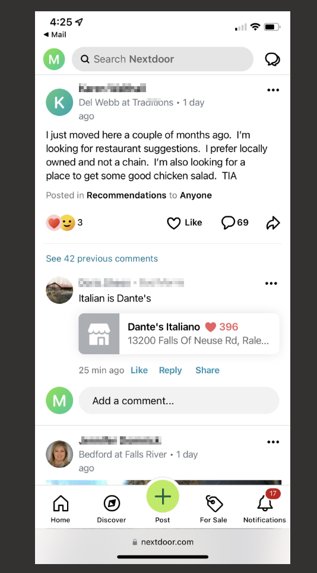Like the Italian is Dante's comment

coord(139,370)
